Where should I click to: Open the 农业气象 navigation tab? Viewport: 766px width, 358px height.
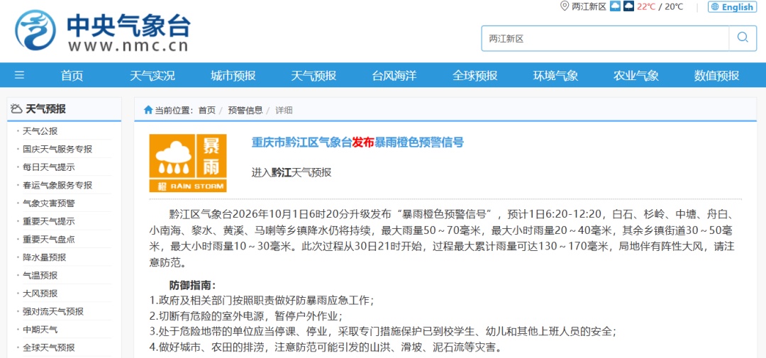[636, 76]
